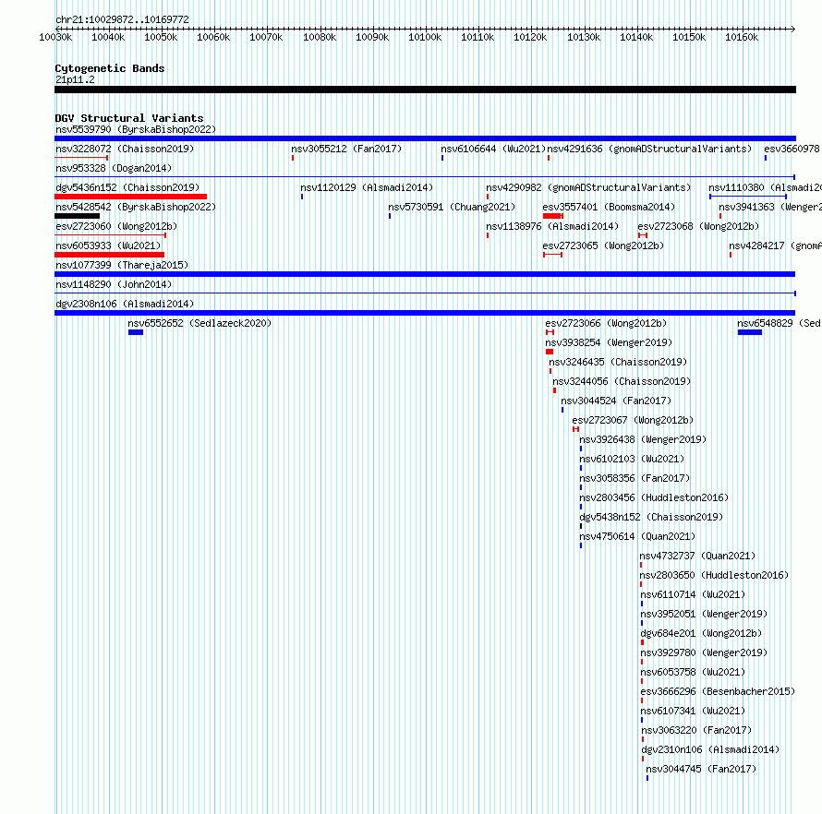Select the 21p11.2 cytogenetic band bar
The image size is (822, 814).
(x=425, y=90)
